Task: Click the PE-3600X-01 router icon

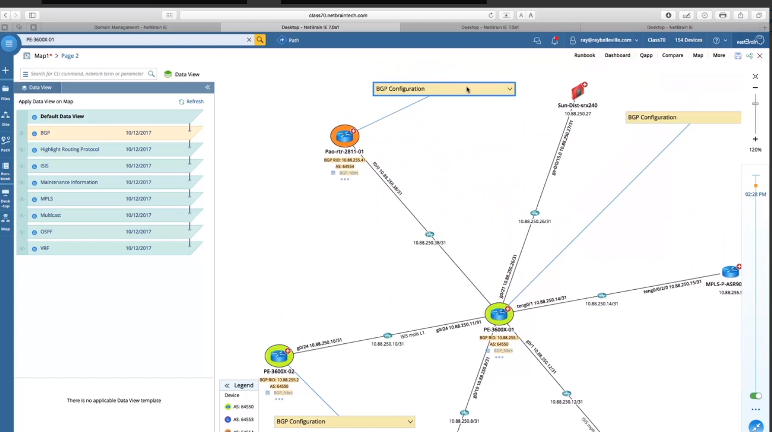Action: pyautogui.click(x=499, y=314)
